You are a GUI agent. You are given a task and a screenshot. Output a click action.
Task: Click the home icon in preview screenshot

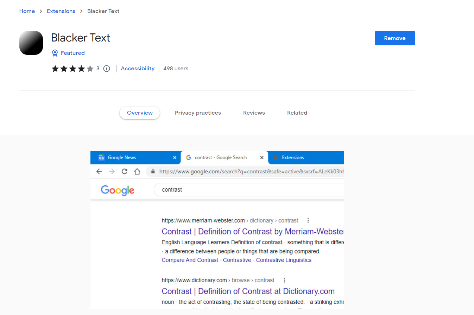tap(137, 172)
